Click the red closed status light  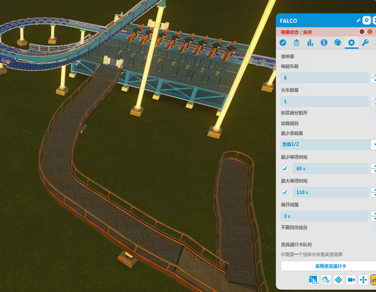point(362,31)
